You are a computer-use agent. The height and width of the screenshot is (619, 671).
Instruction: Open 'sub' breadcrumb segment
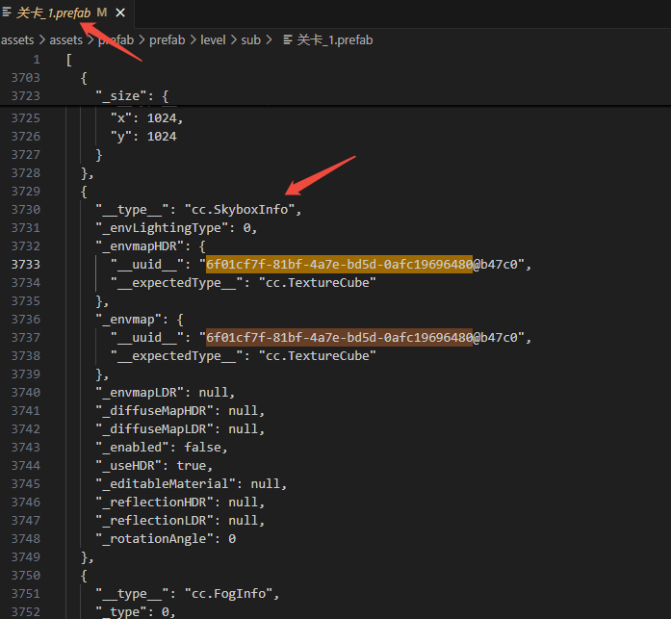[x=250, y=40]
